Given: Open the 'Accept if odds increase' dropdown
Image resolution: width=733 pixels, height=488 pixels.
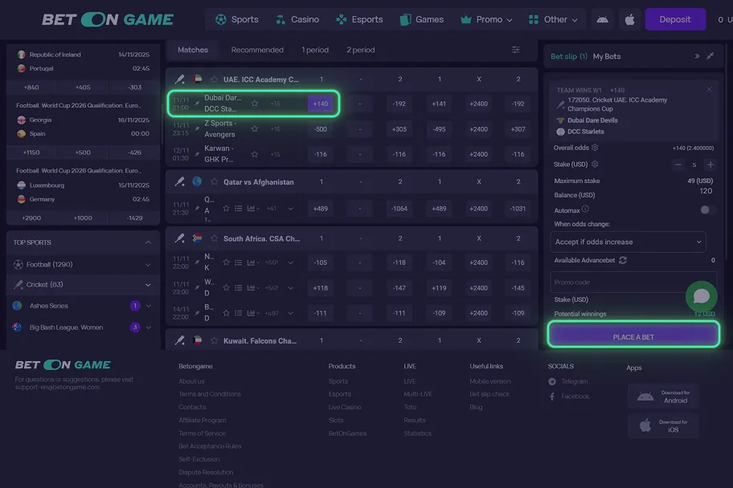Looking at the screenshot, I should click(629, 242).
